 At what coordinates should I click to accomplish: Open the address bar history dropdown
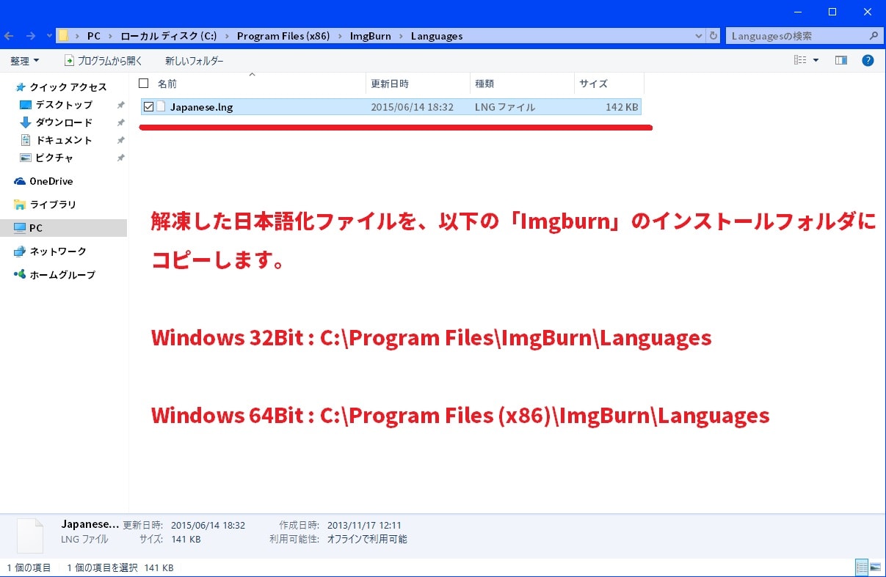point(699,36)
